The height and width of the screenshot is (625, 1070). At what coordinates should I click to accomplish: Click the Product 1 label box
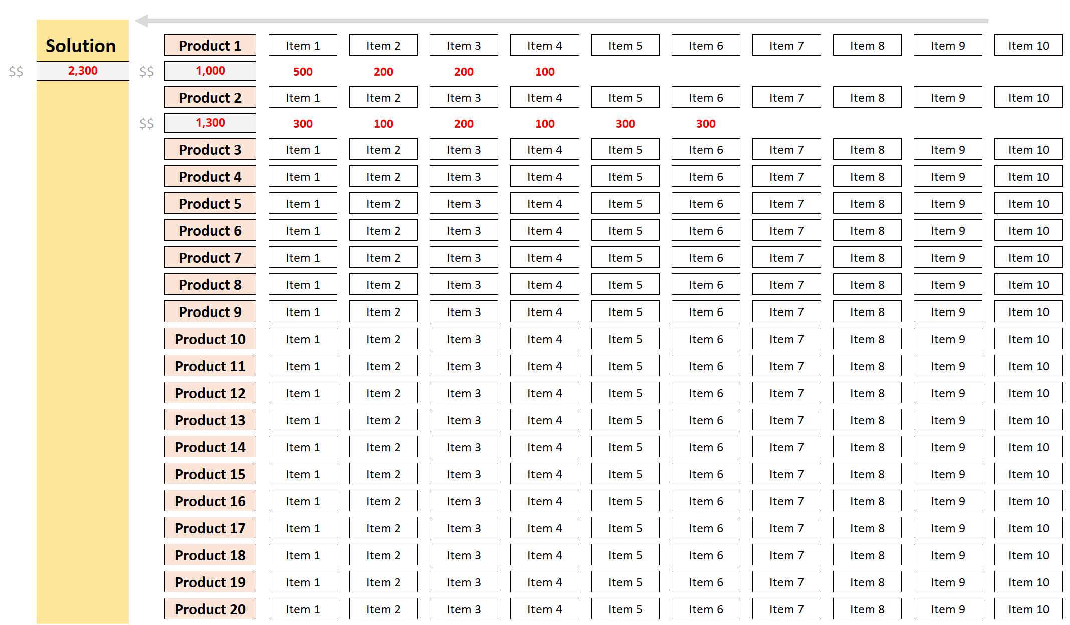(210, 46)
